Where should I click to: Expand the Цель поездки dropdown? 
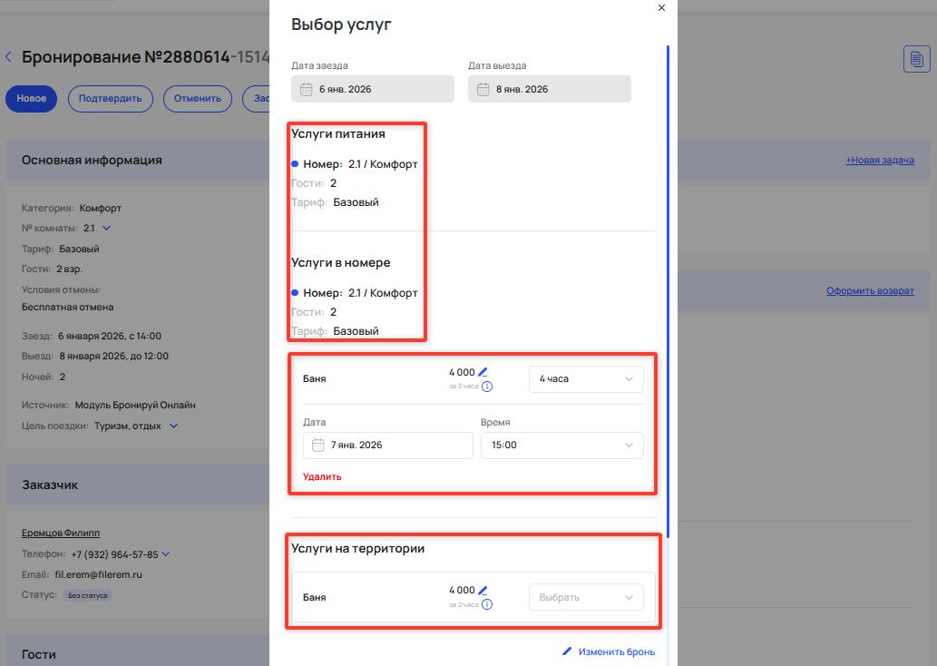[174, 426]
